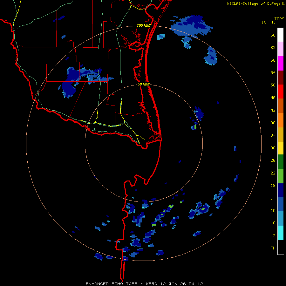Click the '6' legend scale value
This screenshot has height=286, width=286.
[274, 223]
